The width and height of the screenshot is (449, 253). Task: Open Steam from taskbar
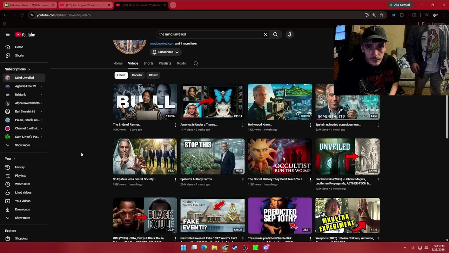tap(235, 248)
